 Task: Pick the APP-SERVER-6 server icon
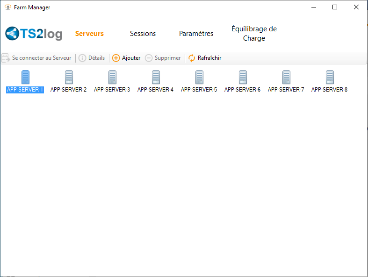point(243,78)
